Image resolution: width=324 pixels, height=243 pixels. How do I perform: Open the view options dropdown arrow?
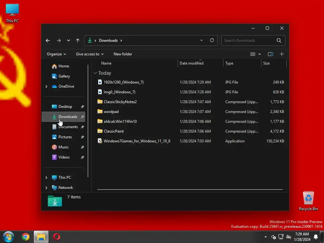[x=259, y=54]
